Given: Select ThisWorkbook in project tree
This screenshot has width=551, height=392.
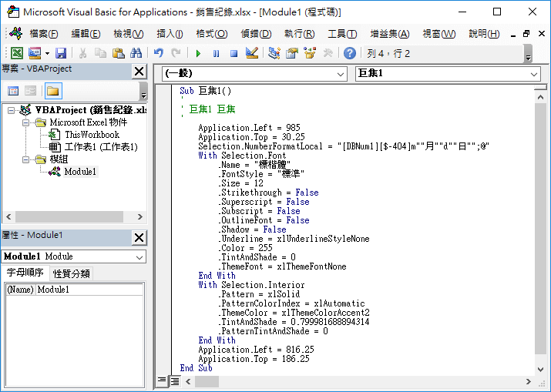Looking at the screenshot, I should [x=92, y=135].
